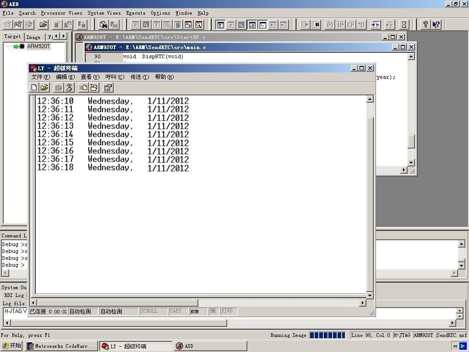469x352 pixels.
Task: Click the hourglass icon in AXD toolbar
Action: pos(404,24)
